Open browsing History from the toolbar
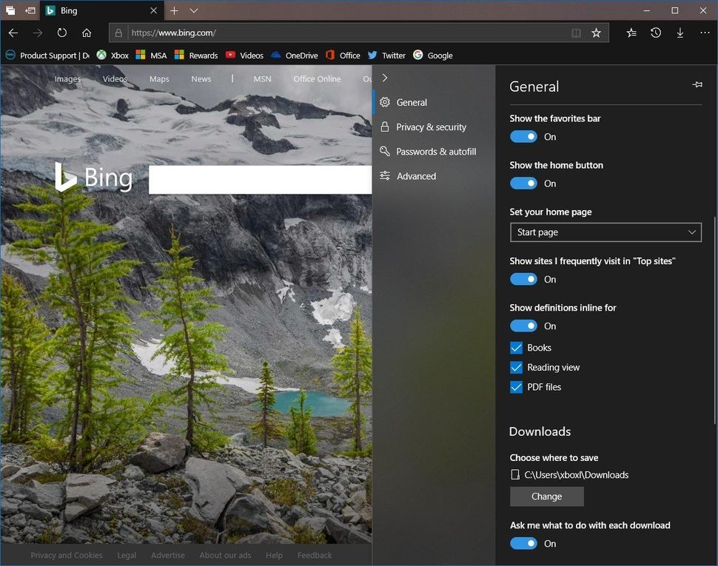The height and width of the screenshot is (566, 718). 656,33
